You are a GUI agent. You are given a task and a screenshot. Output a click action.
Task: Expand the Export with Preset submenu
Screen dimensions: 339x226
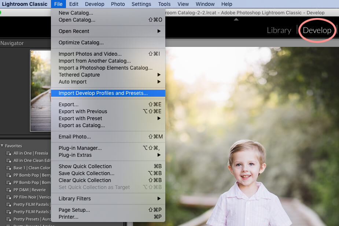(80, 118)
